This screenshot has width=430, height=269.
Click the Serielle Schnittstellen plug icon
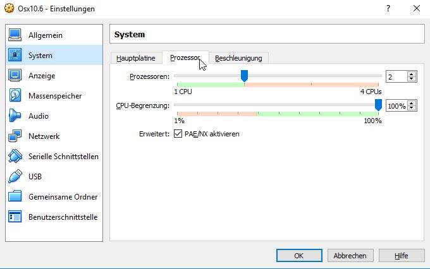15,156
